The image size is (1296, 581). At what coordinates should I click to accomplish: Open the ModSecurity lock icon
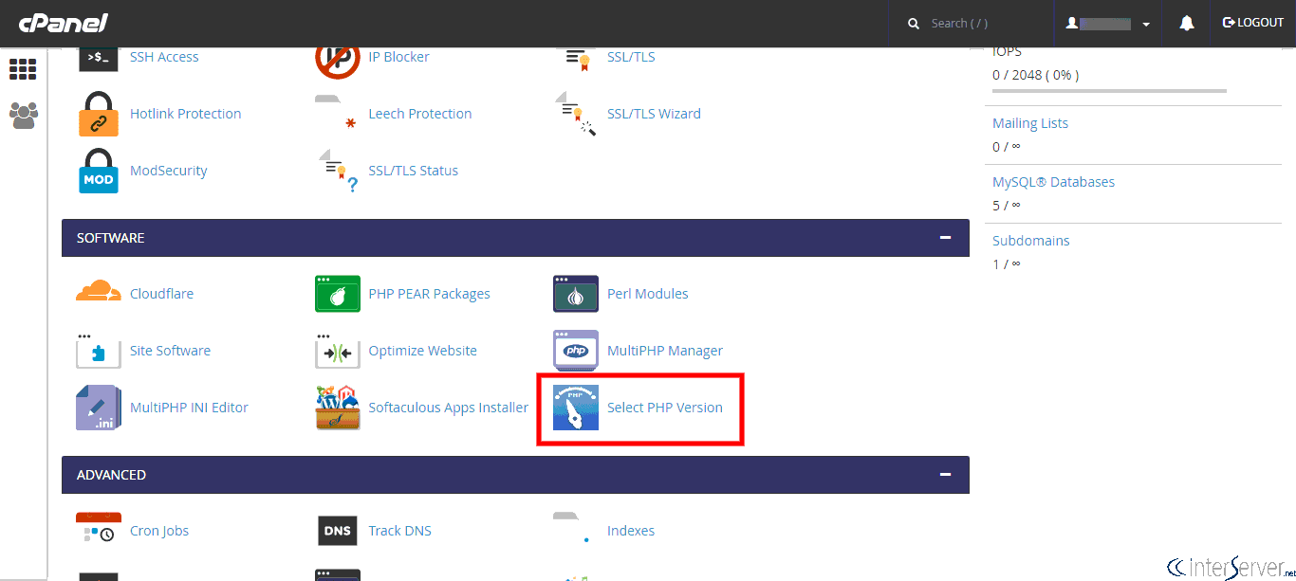pyautogui.click(x=99, y=171)
